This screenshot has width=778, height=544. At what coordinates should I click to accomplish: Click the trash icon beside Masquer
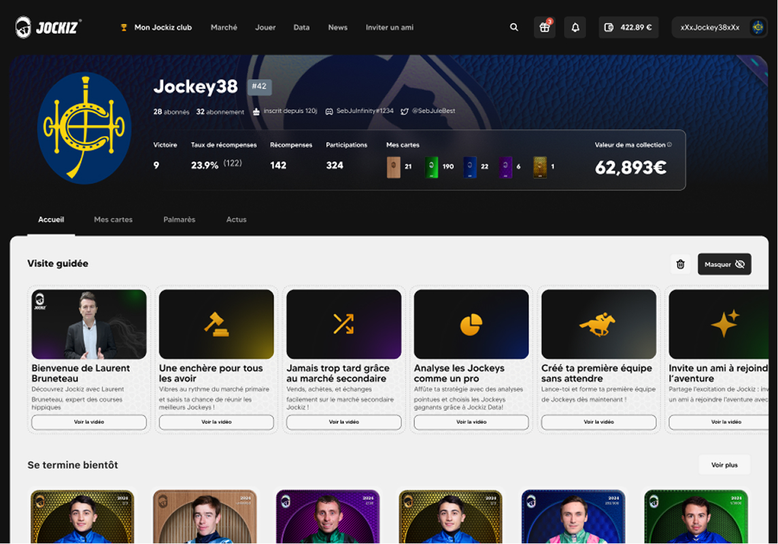point(681,264)
